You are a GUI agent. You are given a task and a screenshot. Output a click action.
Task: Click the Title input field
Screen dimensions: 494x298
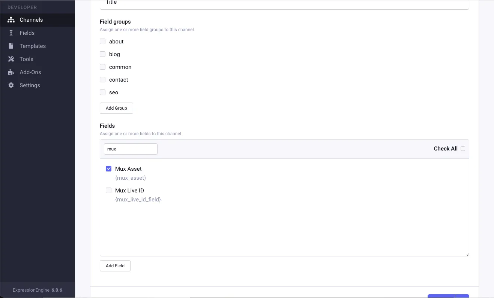[x=284, y=4]
